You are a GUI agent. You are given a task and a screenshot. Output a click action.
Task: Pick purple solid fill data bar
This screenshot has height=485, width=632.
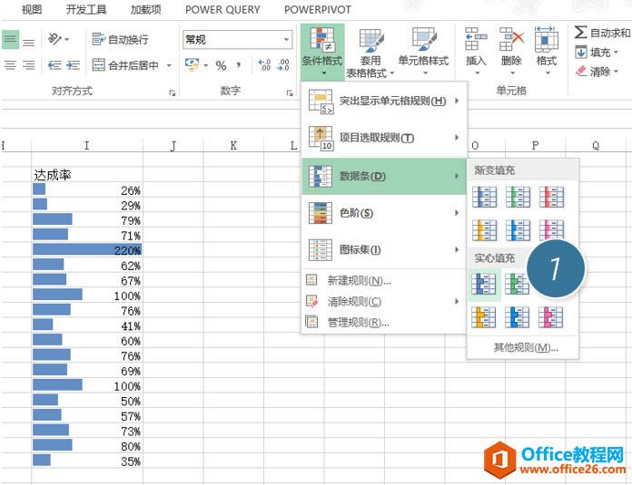point(552,317)
